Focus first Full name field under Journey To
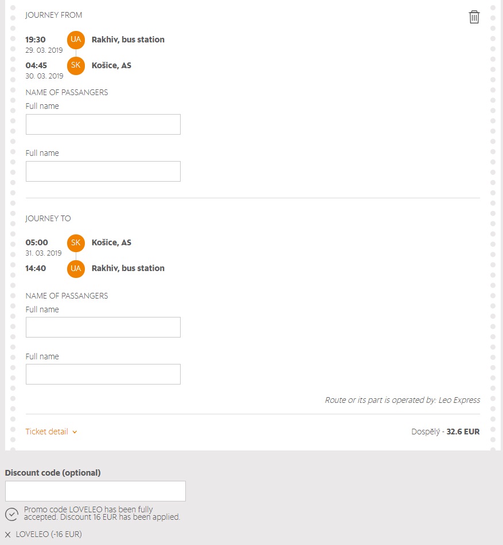 [x=103, y=327]
